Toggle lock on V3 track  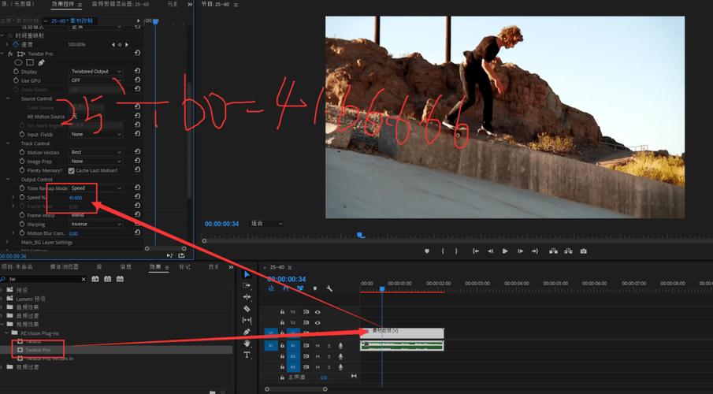[x=282, y=312]
